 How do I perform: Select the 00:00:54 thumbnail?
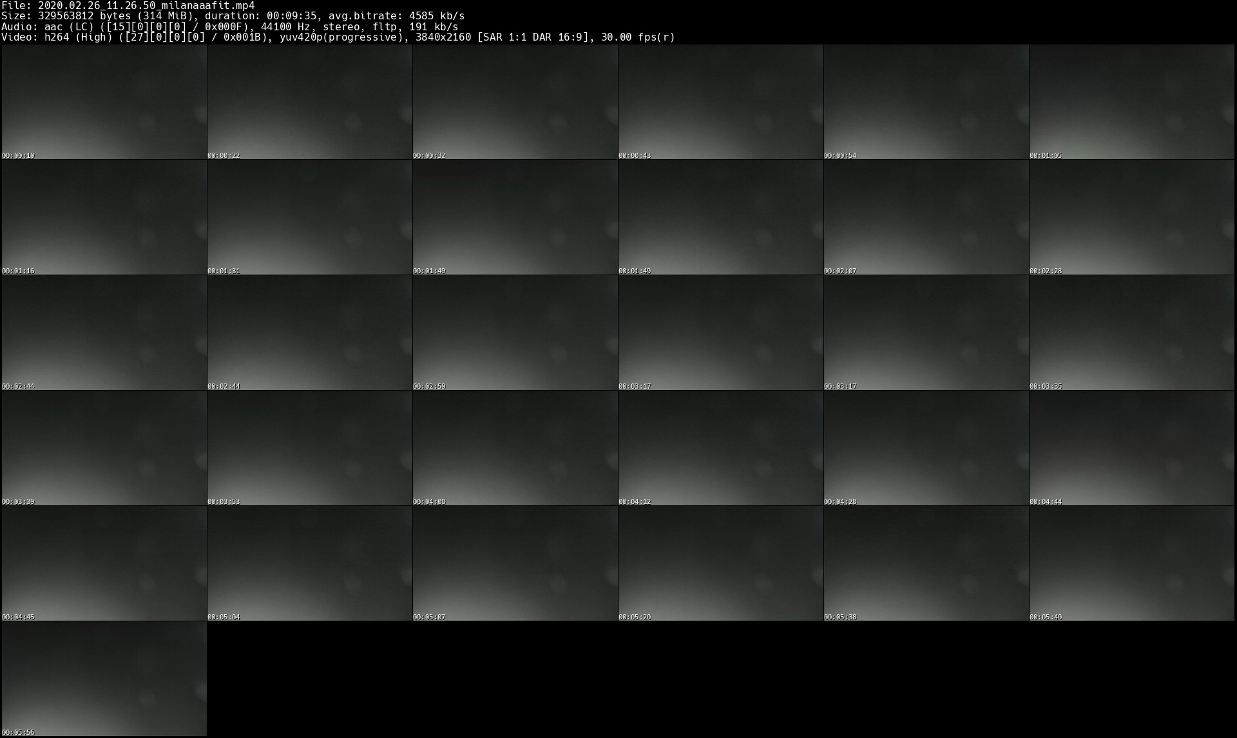926,102
